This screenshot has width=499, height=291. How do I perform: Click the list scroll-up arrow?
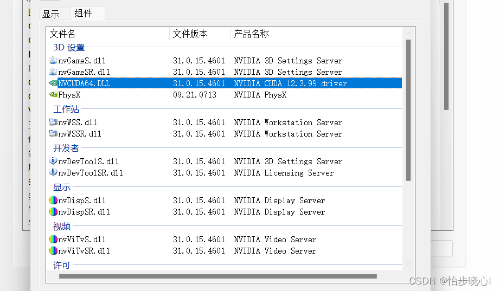408,33
